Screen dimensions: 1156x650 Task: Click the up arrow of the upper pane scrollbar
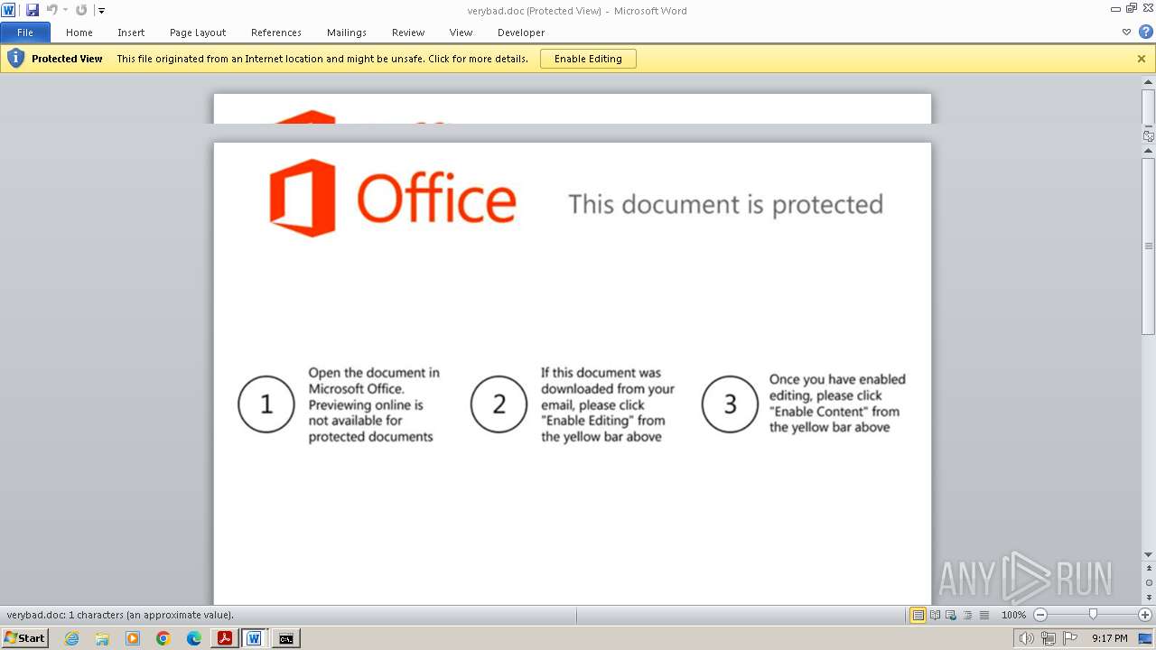point(1149,82)
